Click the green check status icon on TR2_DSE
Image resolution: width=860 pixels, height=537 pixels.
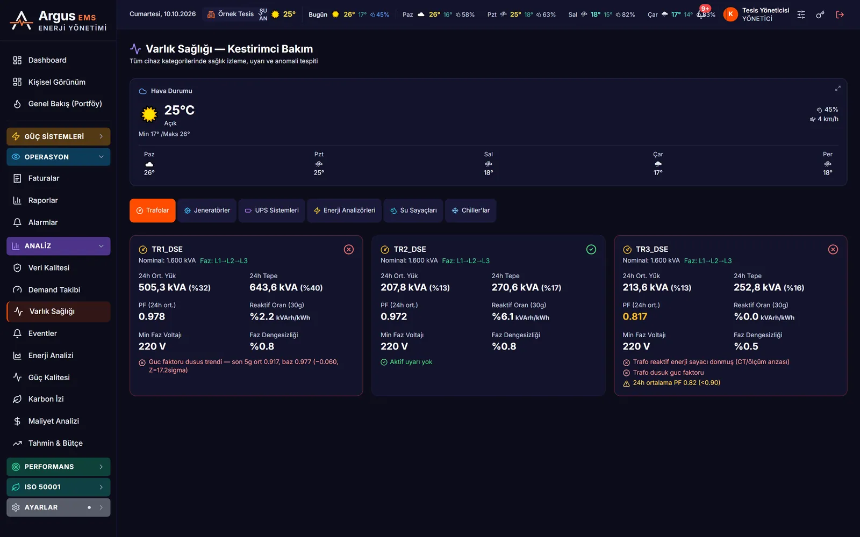(591, 249)
